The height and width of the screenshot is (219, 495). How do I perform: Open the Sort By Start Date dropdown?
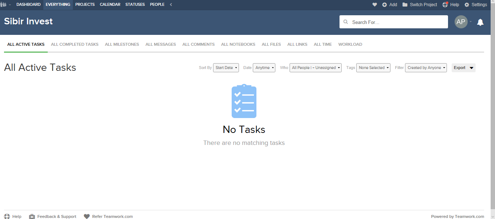point(226,68)
